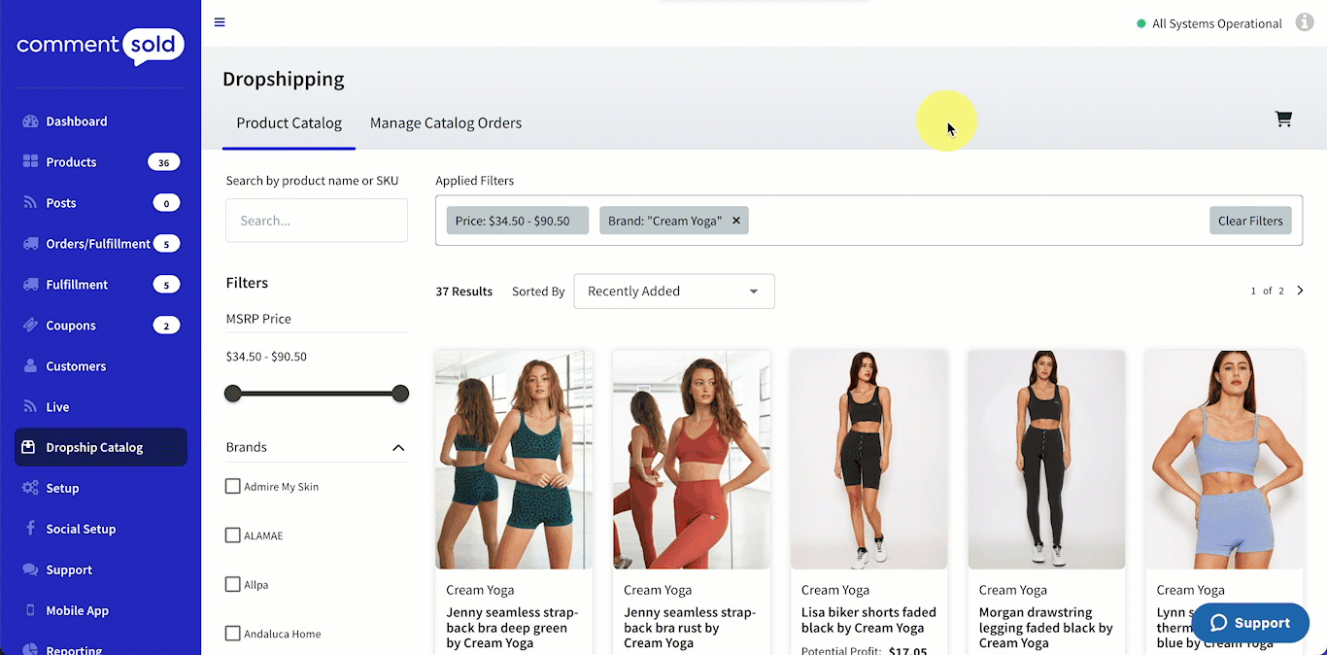The height and width of the screenshot is (655, 1327).
Task: Open the Recently Added sort dropdown
Action: (x=673, y=292)
